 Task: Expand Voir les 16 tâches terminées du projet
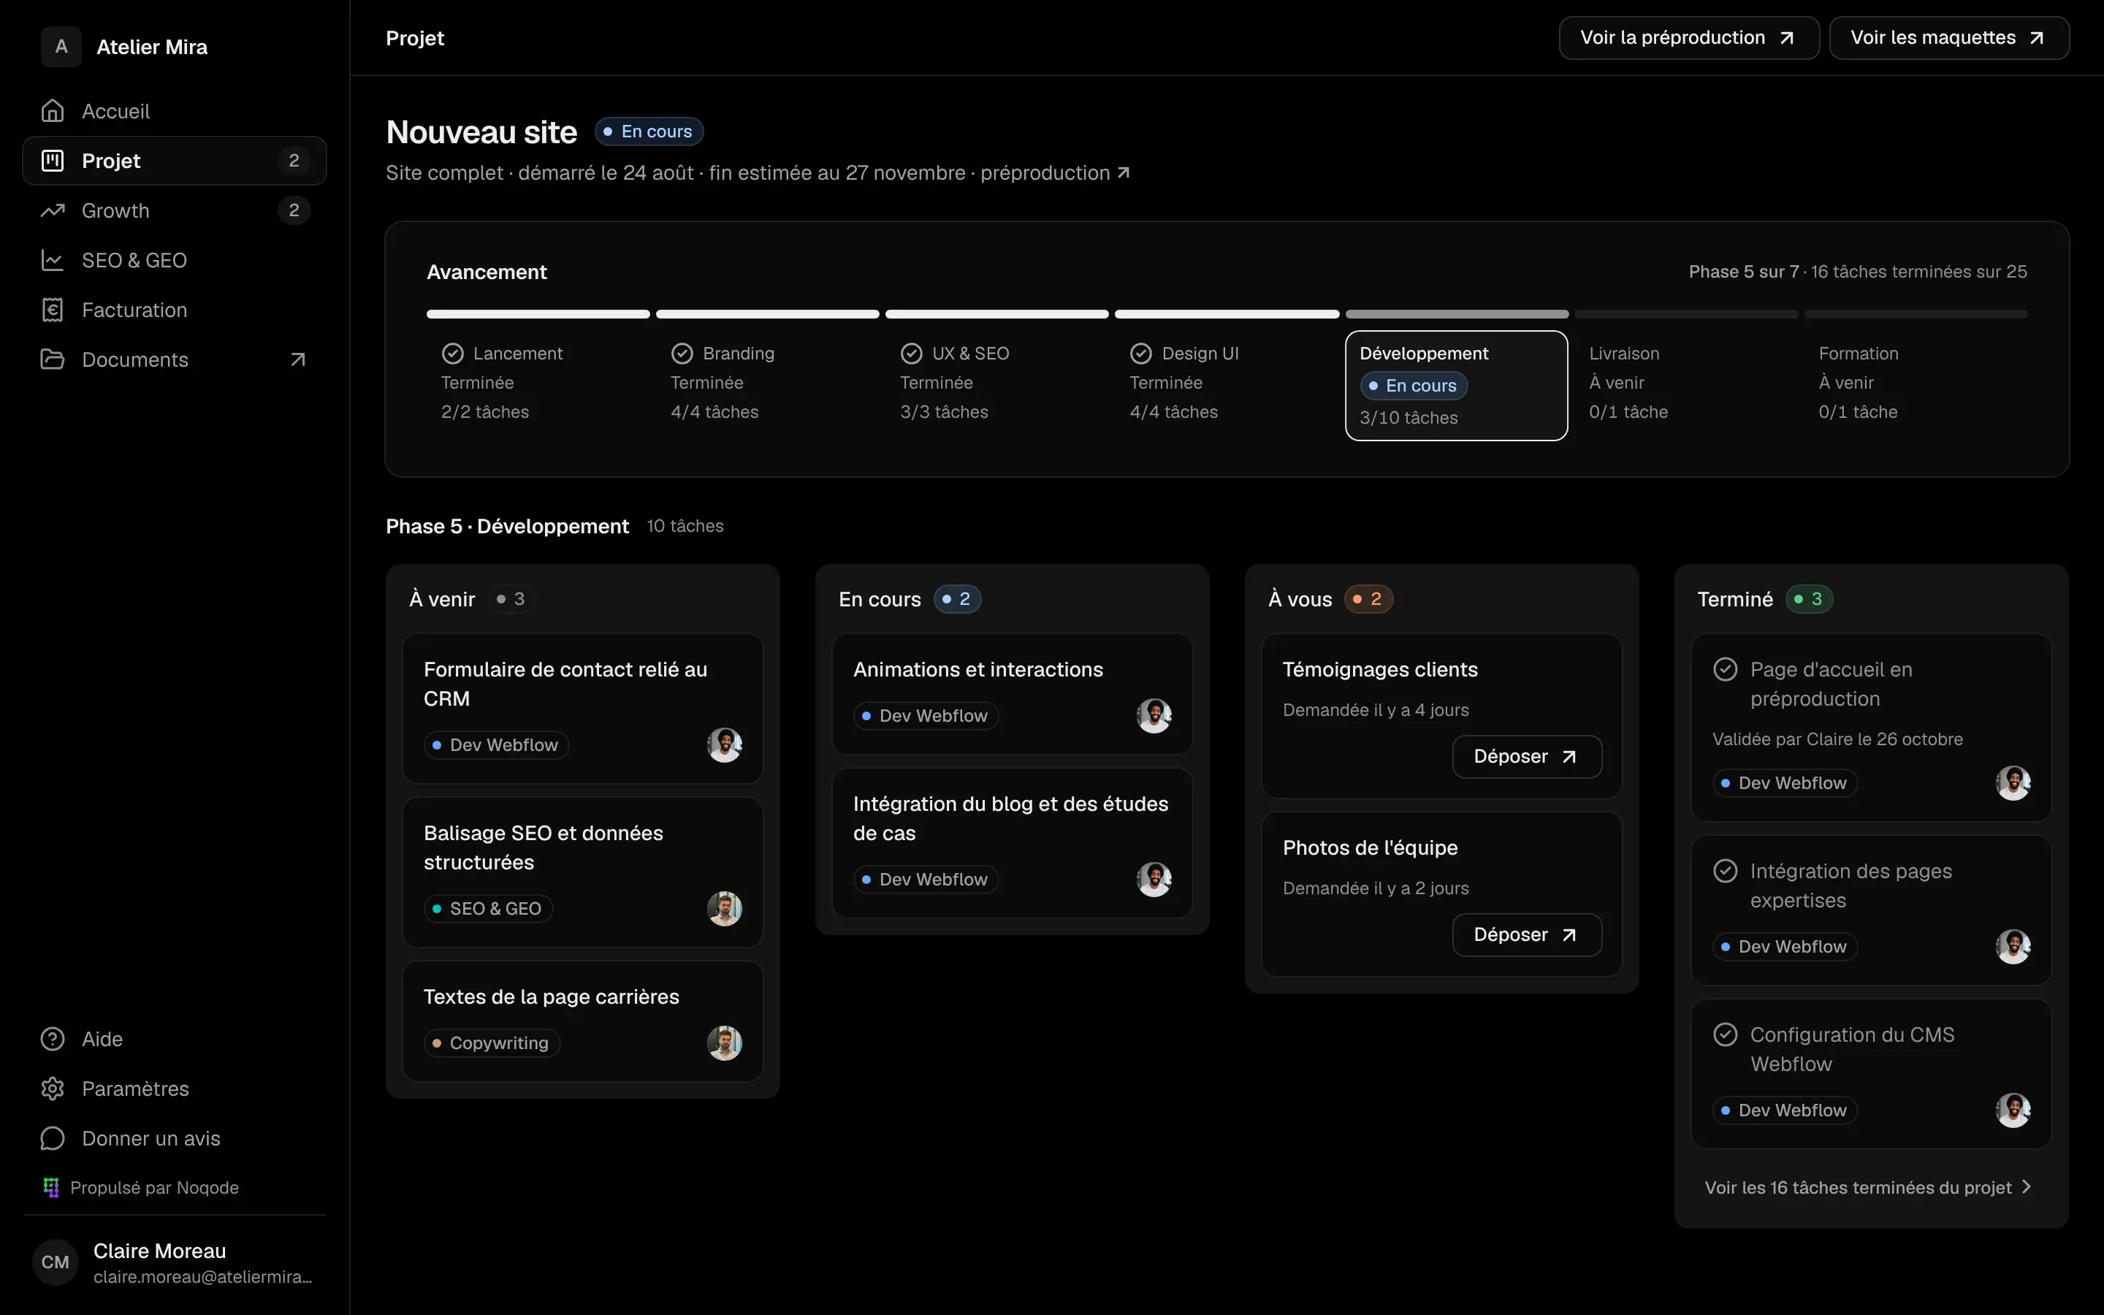point(1868,1187)
